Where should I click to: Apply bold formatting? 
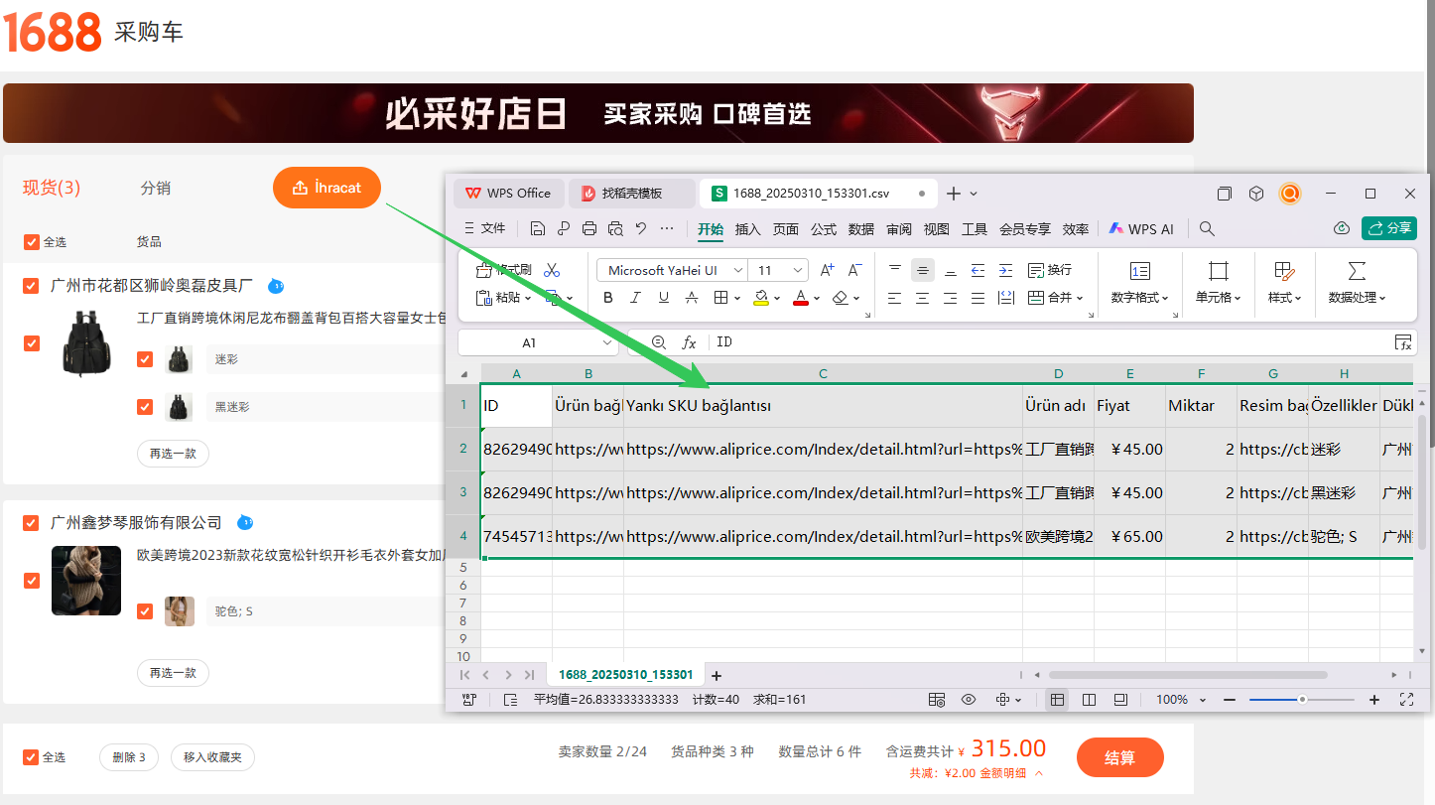pos(608,298)
